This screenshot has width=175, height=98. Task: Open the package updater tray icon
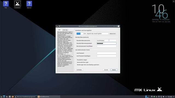pos(152,97)
